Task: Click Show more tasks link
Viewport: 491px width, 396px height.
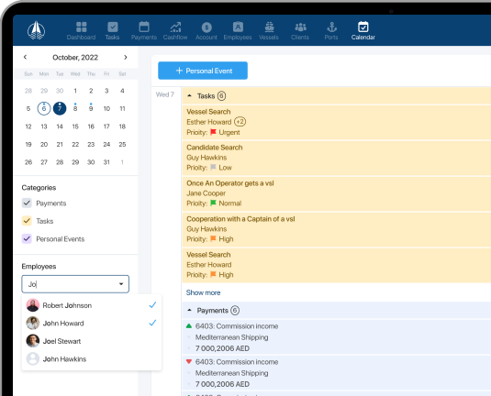Action: pyautogui.click(x=203, y=292)
